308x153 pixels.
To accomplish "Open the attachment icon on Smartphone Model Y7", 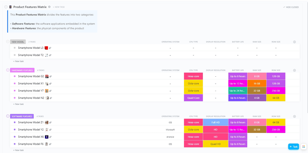I will click(x=51, y=91).
